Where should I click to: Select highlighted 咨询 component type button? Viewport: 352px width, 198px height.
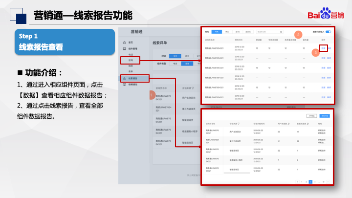(187, 64)
